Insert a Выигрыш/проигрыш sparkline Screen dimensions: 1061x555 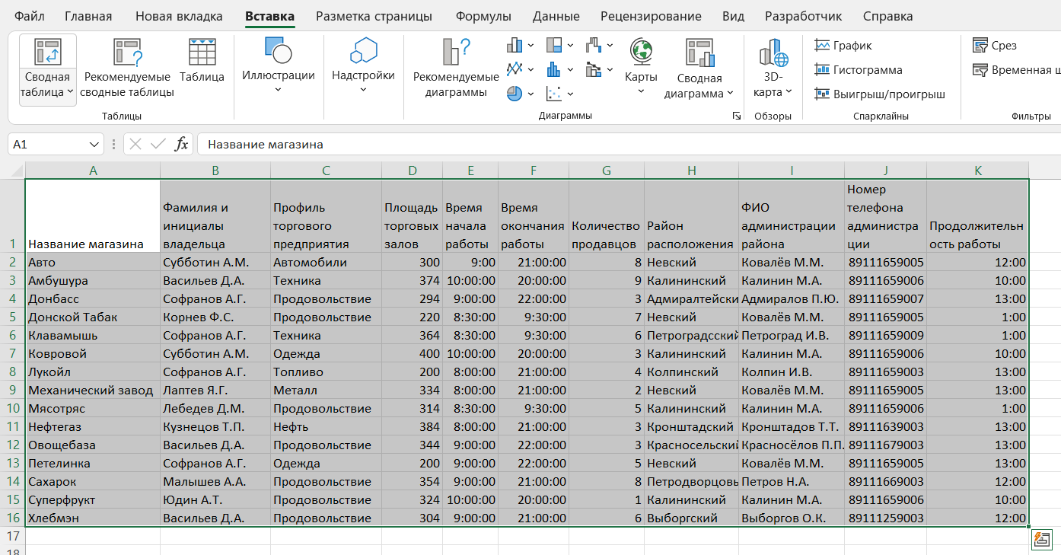coord(880,94)
